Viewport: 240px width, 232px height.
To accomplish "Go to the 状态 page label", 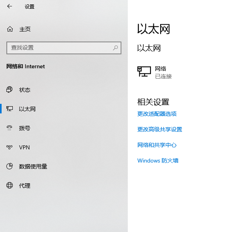I will click(25, 90).
